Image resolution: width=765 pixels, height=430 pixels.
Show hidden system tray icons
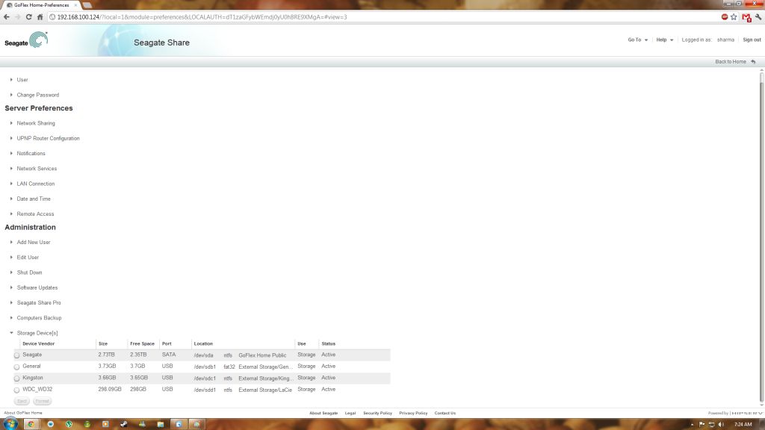click(x=692, y=425)
